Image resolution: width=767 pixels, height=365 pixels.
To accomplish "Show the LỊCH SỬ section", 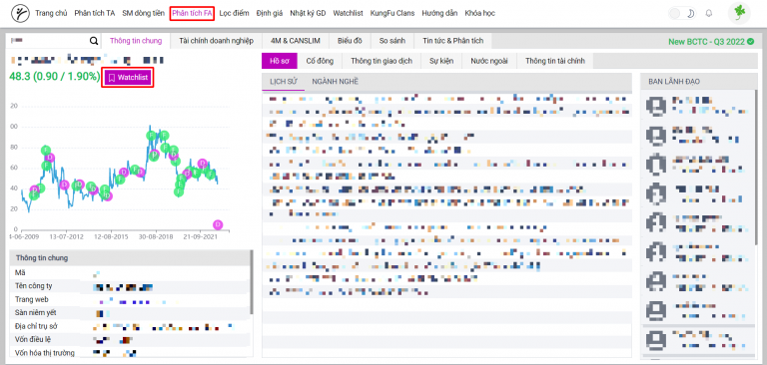I will 284,82.
